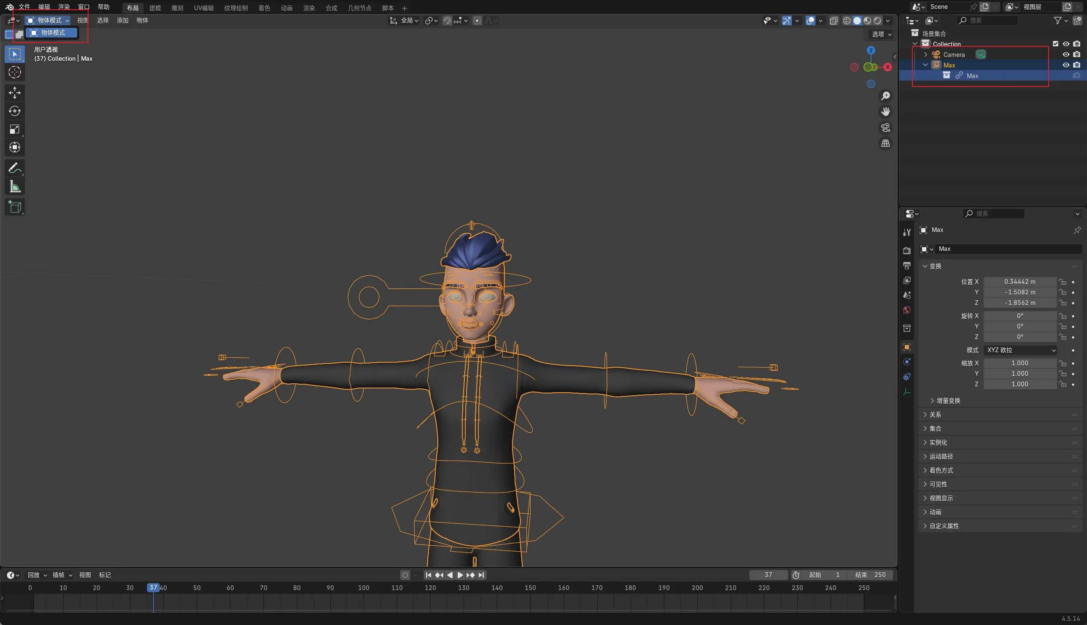The width and height of the screenshot is (1087, 625).
Task: Select the Transform tool
Action: pos(15,147)
